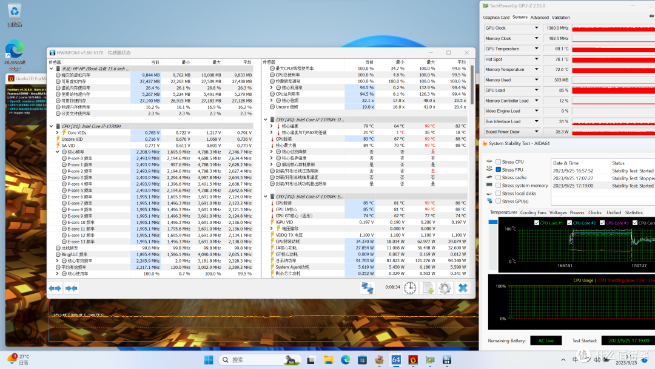655x369 pixels.
Task: Enable Stress CPU checkbox
Action: (x=499, y=161)
